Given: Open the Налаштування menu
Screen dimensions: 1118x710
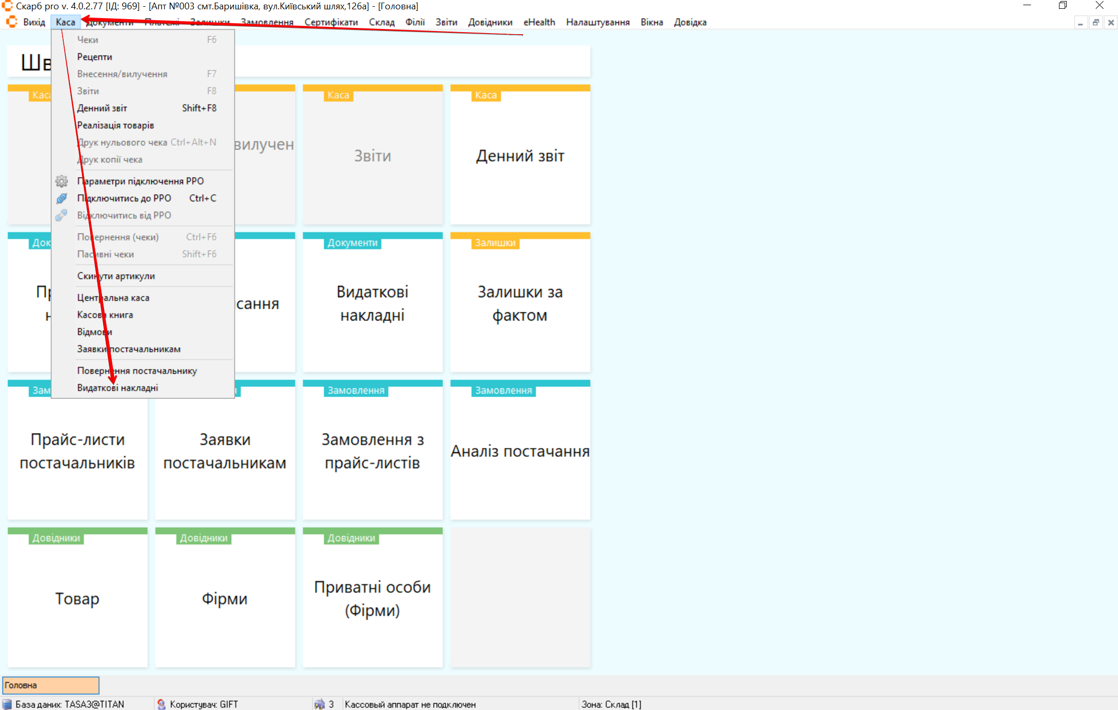Looking at the screenshot, I should click(598, 22).
